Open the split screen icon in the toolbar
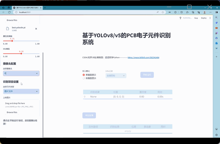The image size is (220, 144). click(182, 12)
